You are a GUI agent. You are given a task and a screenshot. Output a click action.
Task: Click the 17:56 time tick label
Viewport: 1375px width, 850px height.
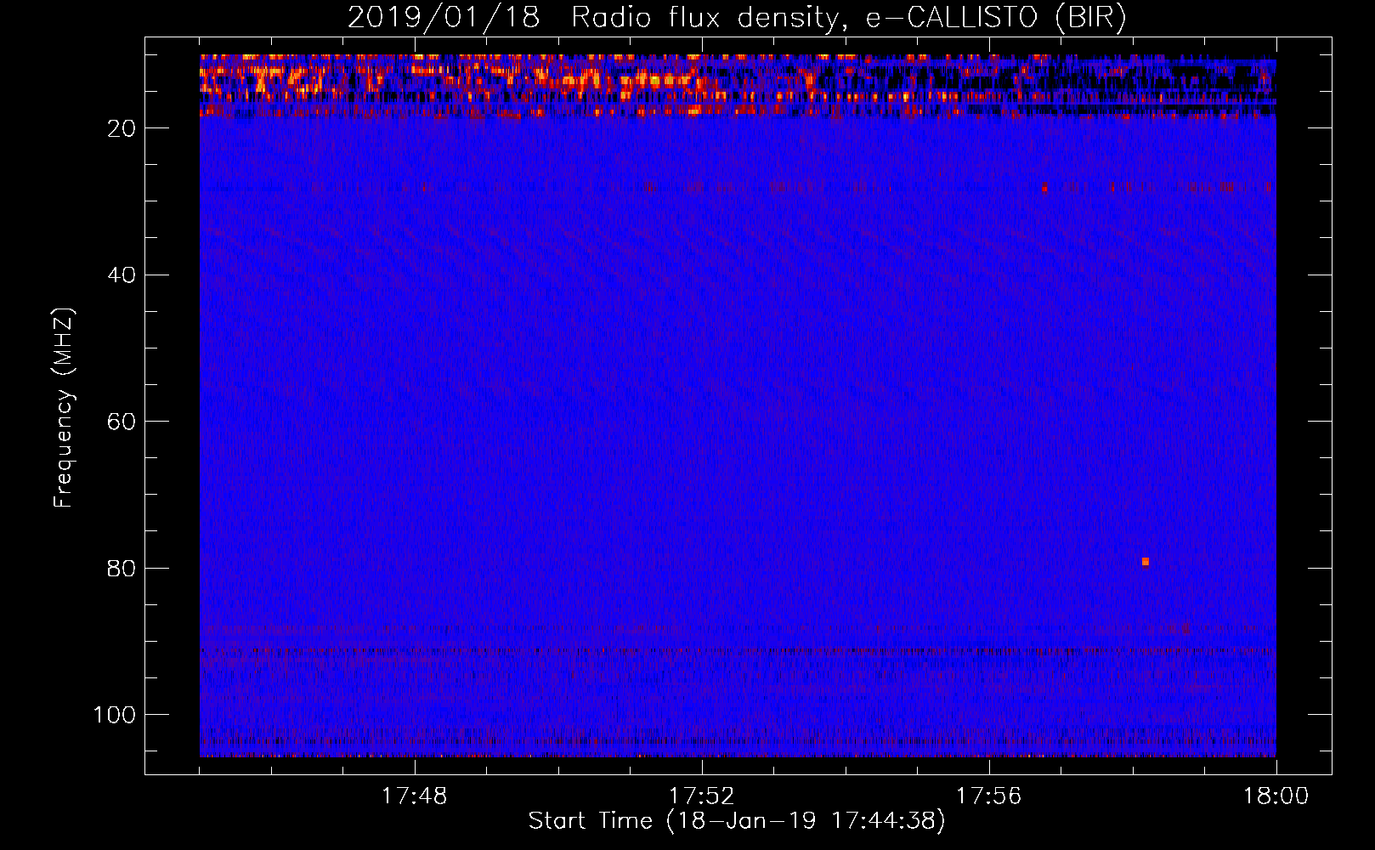click(988, 796)
